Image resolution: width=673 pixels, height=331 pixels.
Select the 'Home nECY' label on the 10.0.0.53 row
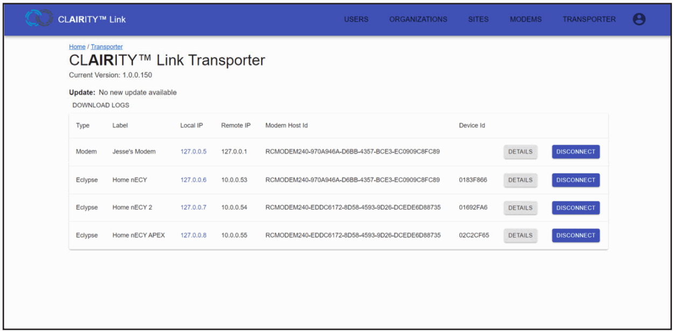(x=130, y=180)
